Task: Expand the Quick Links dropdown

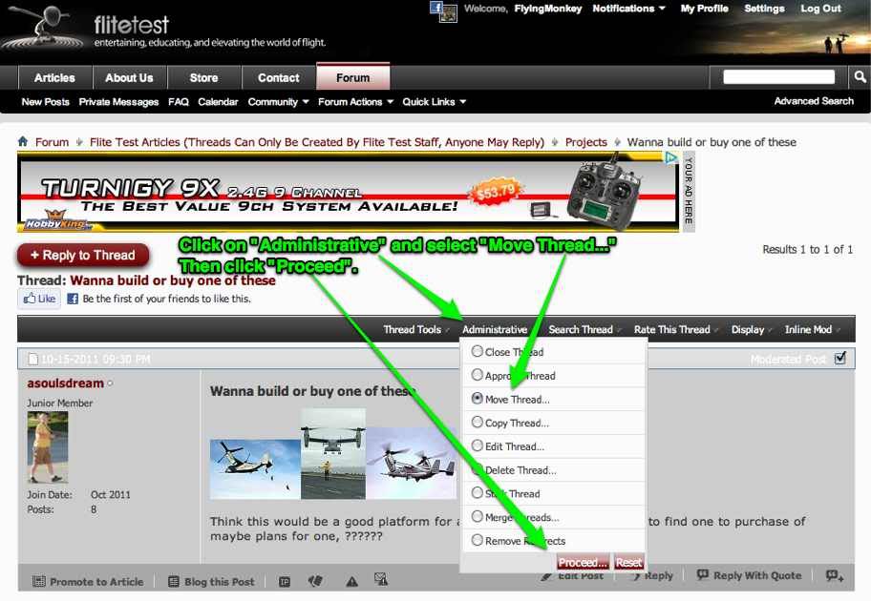Action: point(434,101)
